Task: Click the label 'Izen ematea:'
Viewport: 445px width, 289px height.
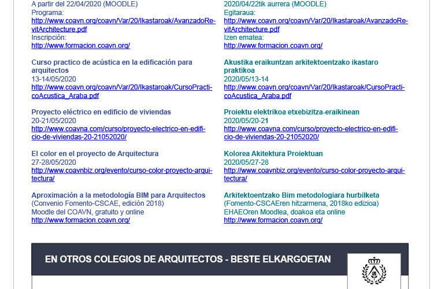Action: coord(244,38)
